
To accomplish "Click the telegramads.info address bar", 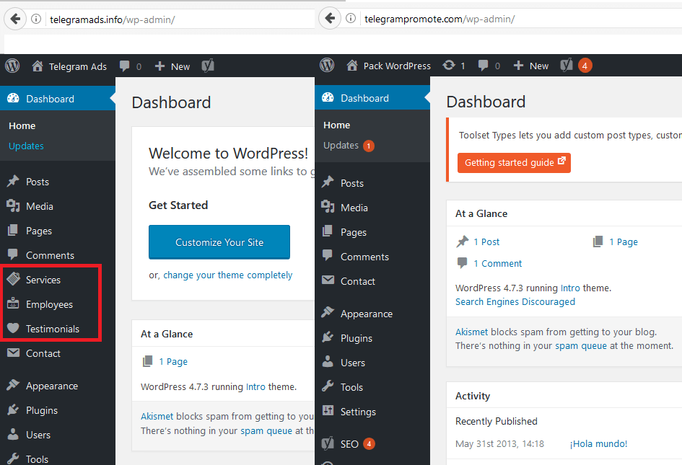I will (180, 19).
